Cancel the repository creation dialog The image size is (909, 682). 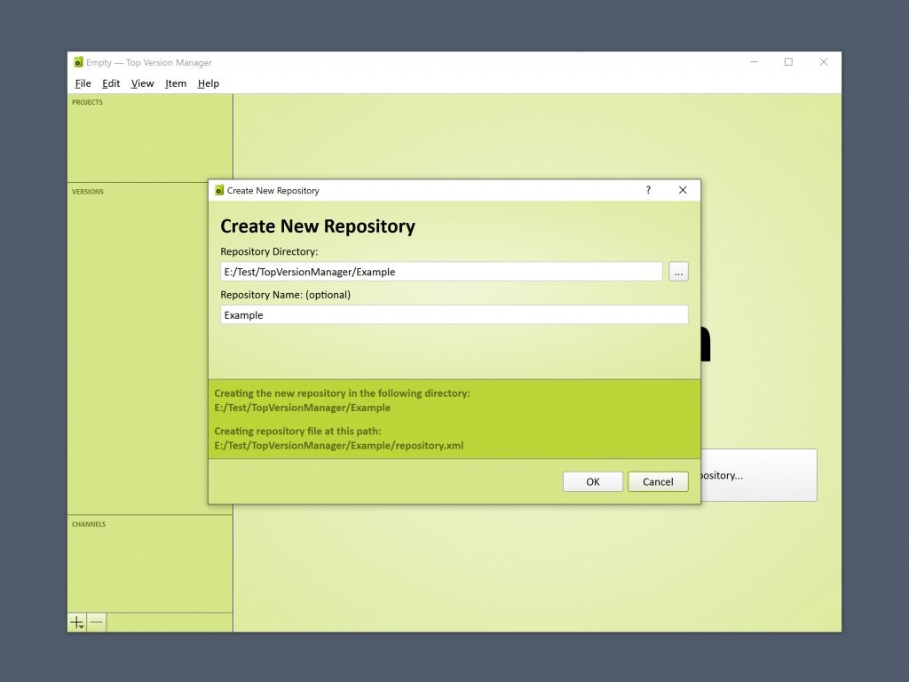click(658, 481)
